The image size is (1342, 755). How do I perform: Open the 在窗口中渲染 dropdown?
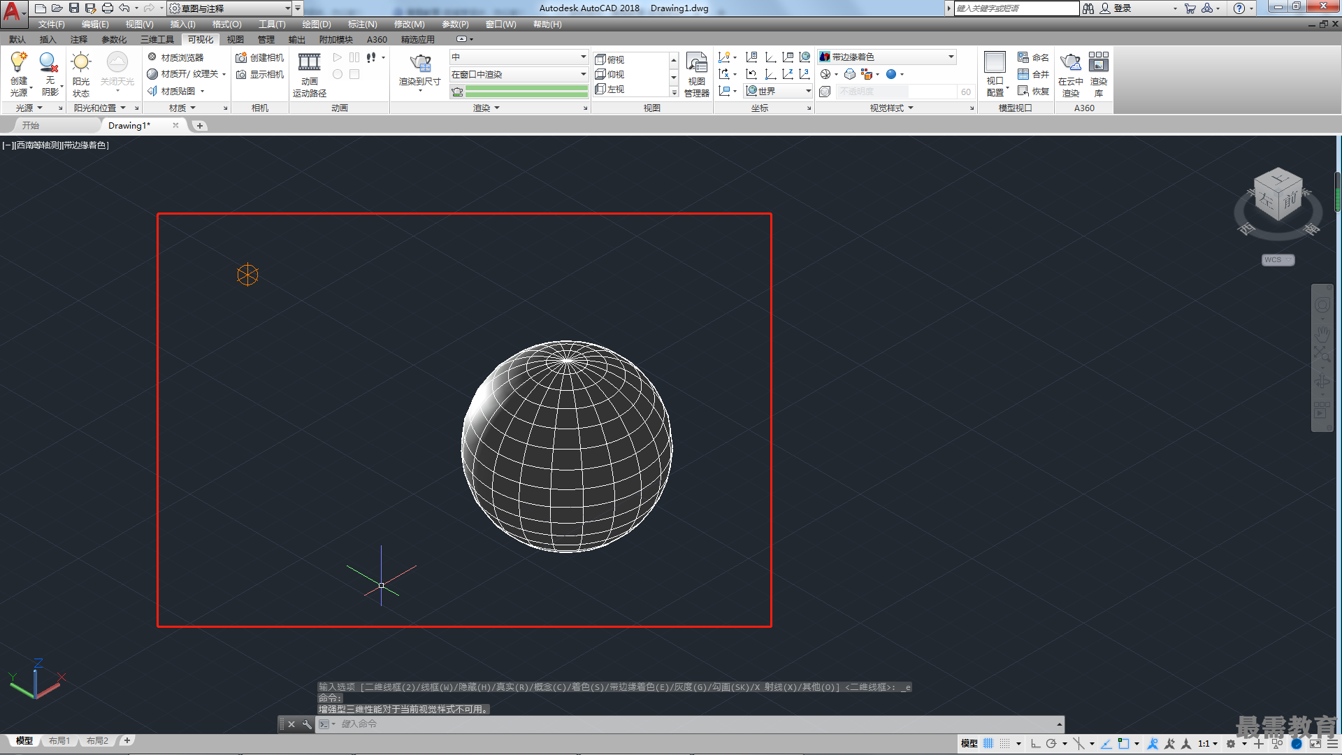tap(519, 74)
